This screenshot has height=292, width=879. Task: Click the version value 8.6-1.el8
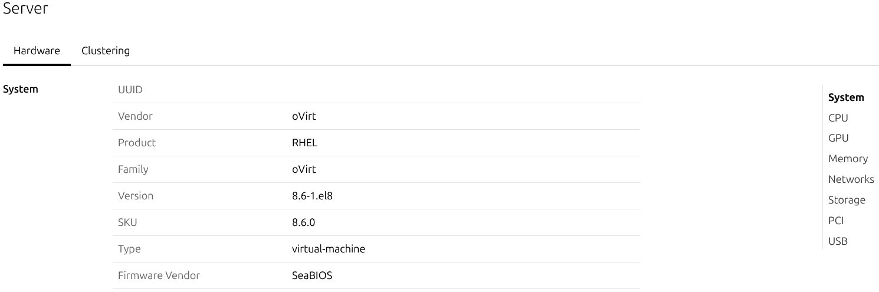point(312,196)
